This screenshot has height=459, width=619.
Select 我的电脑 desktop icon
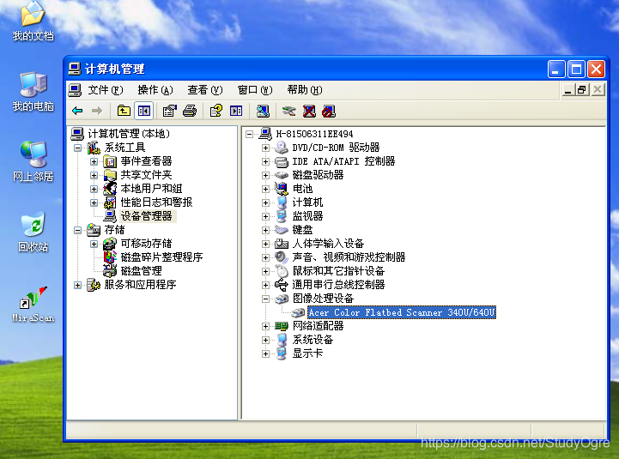[33, 92]
